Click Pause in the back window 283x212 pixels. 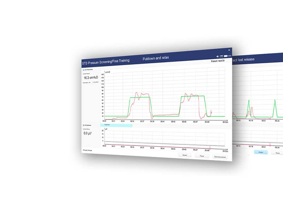point(277,153)
